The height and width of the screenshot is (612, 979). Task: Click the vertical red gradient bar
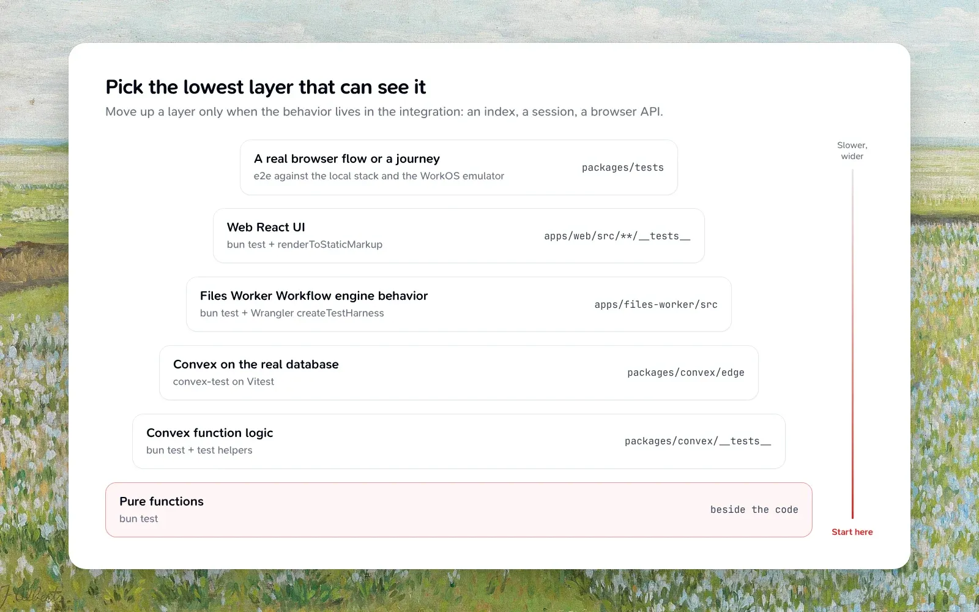pyautogui.click(x=852, y=344)
